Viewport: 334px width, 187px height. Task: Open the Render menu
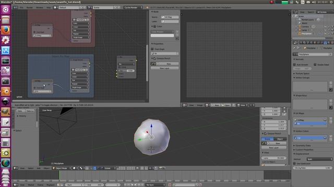point(30,7)
